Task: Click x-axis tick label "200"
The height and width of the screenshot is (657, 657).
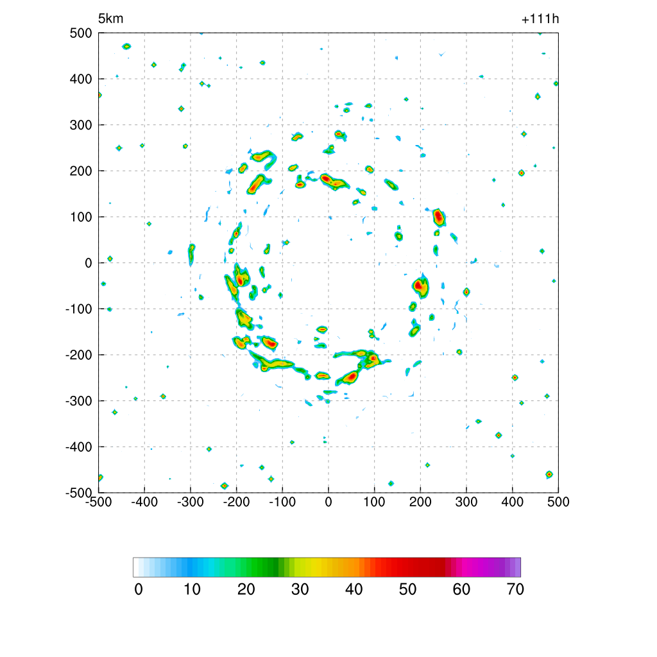Action: 420,502
